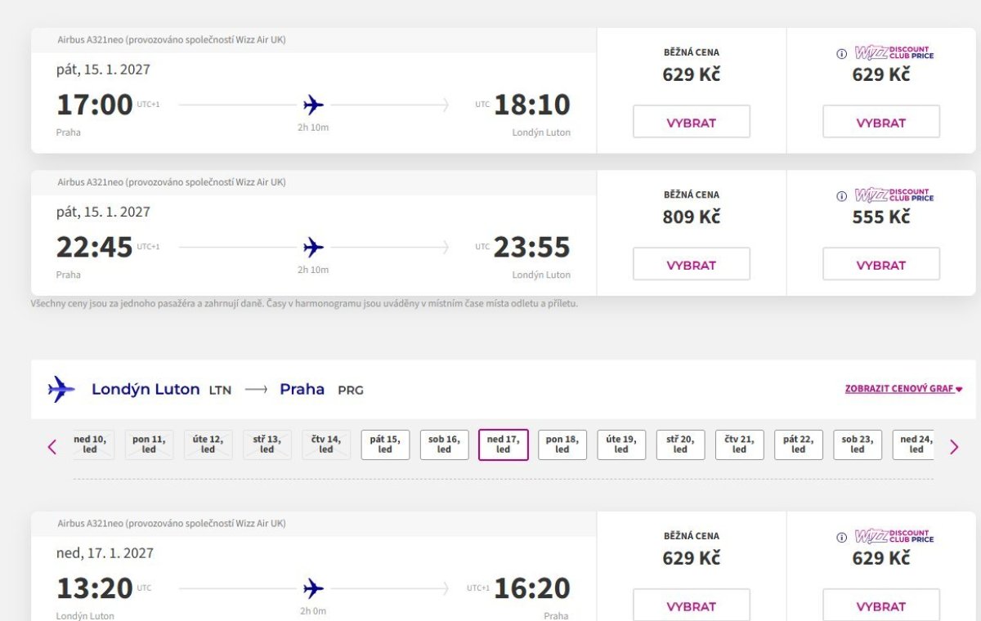The image size is (981, 621).
Task: Choose discount price VYBRAT for 13:20 return flight
Action: click(x=881, y=605)
